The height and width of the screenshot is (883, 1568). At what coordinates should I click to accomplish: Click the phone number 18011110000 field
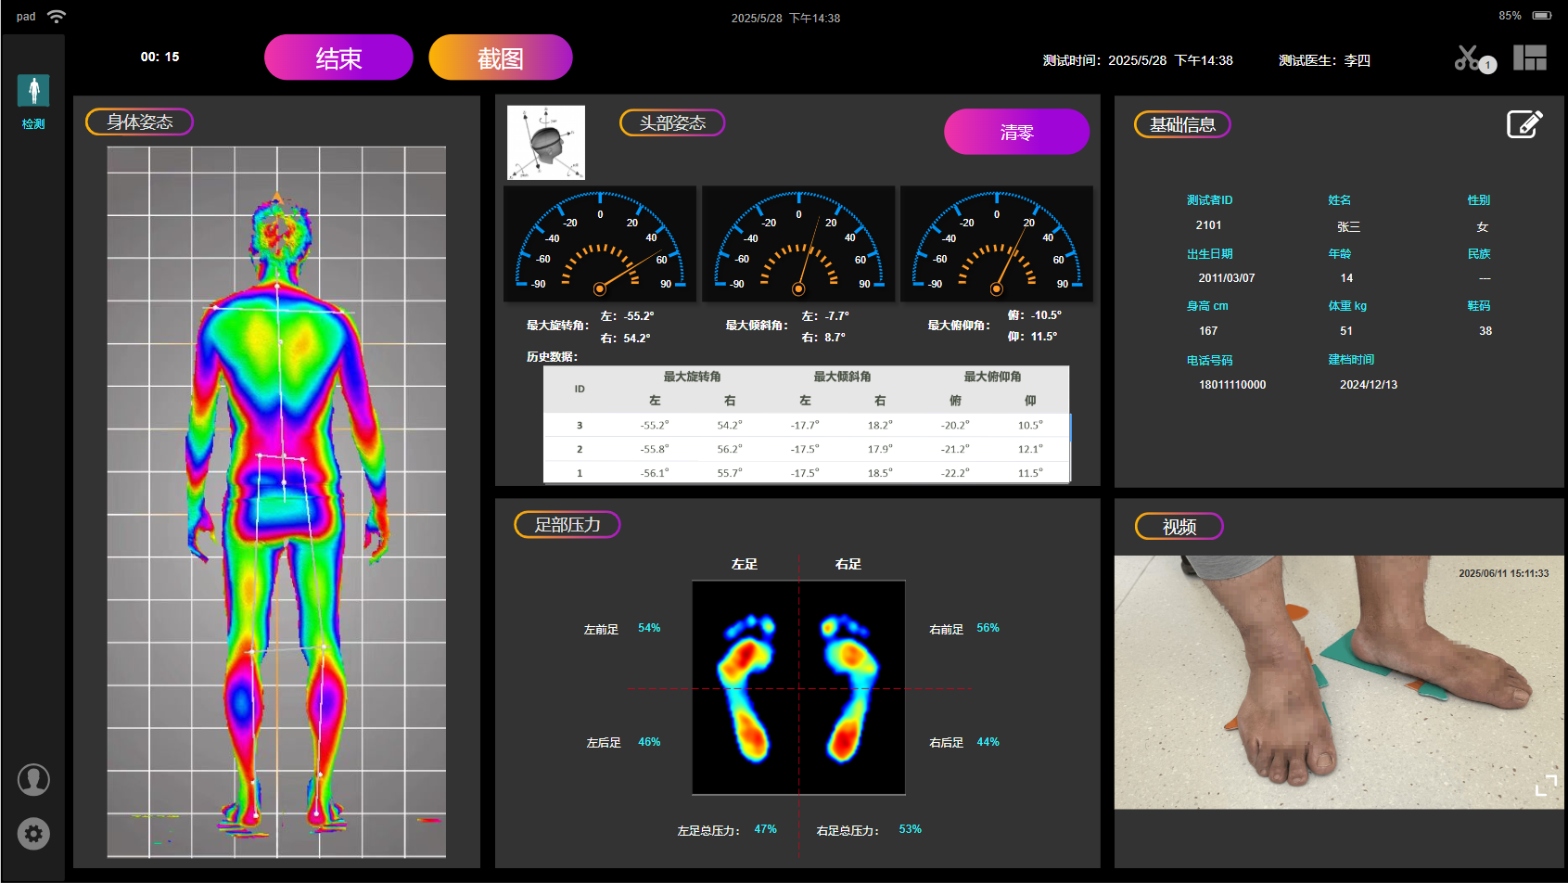pyautogui.click(x=1232, y=385)
